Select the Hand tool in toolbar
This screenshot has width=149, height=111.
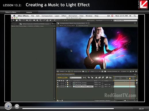(x=17, y=20)
